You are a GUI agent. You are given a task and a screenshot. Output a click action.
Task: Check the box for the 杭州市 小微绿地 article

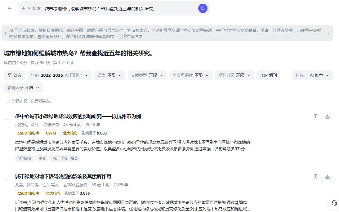[x=7, y=117]
